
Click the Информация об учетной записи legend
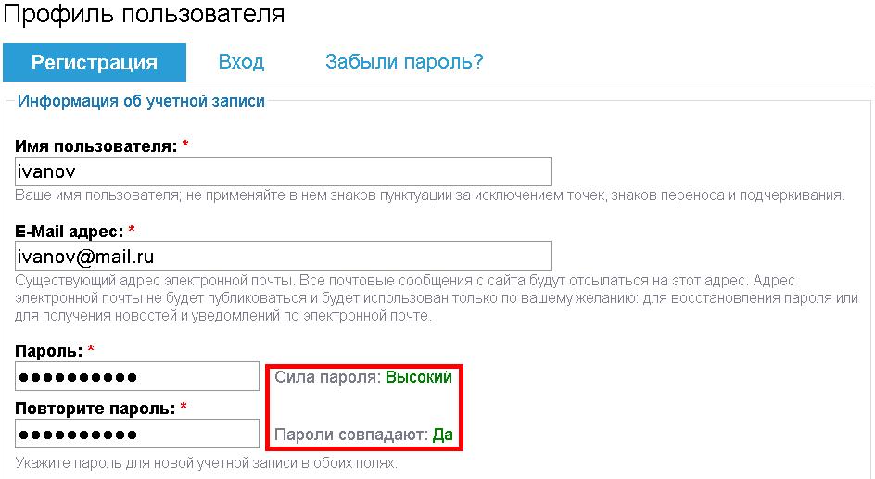point(141,102)
